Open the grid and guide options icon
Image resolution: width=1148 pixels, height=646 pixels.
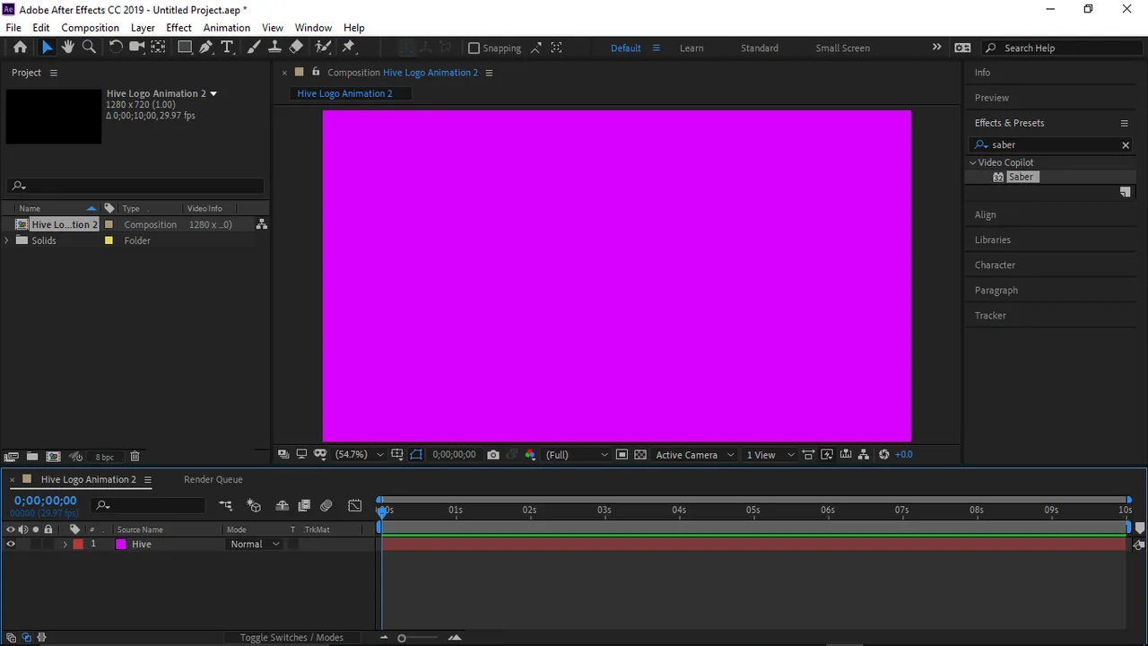[x=397, y=455]
